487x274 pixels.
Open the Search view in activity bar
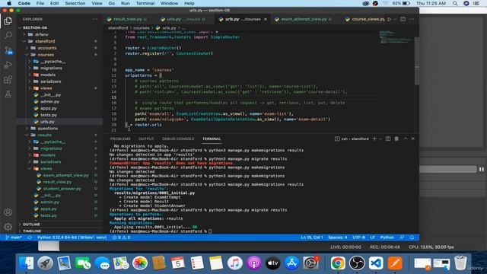point(8,35)
